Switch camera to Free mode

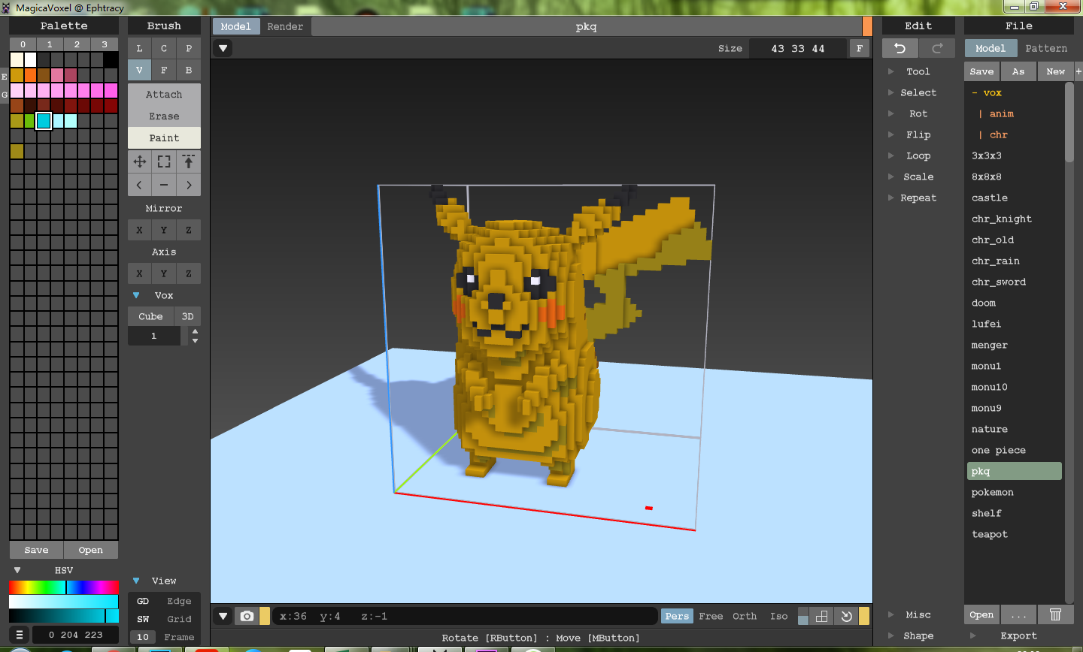(x=711, y=616)
